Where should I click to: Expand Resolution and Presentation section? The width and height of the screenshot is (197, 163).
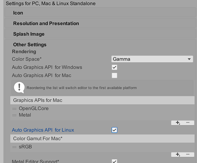pos(46,23)
